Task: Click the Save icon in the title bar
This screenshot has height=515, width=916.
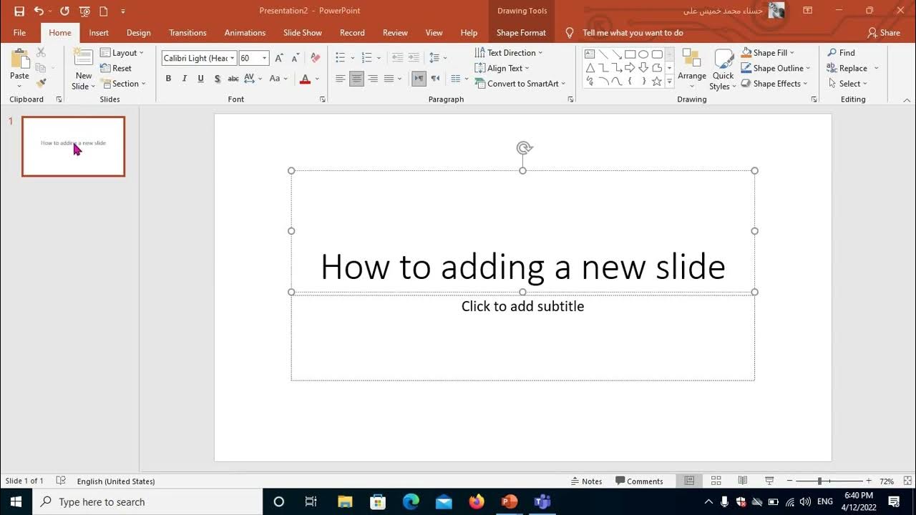Action: tap(19, 11)
